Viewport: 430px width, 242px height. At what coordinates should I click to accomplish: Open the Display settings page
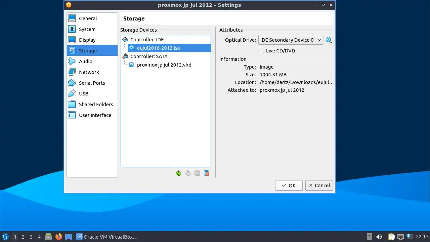click(92, 40)
